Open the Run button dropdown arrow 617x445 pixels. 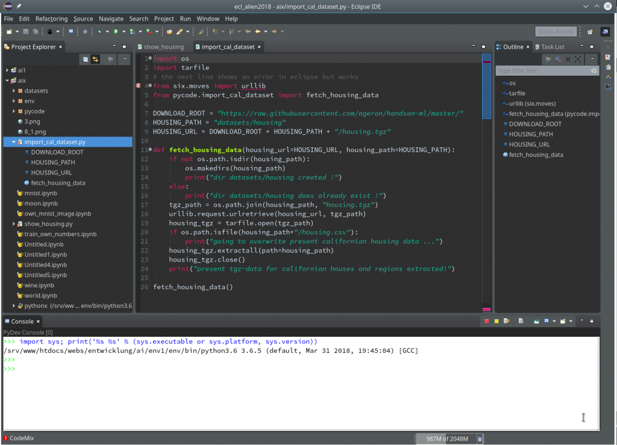[124, 31]
